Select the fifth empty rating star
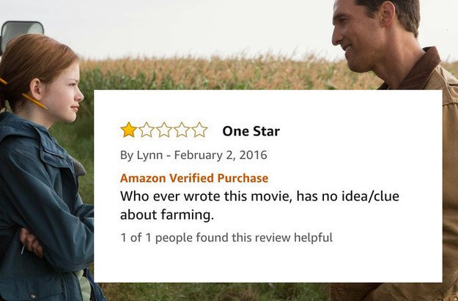This screenshot has height=301, width=458. [199, 130]
